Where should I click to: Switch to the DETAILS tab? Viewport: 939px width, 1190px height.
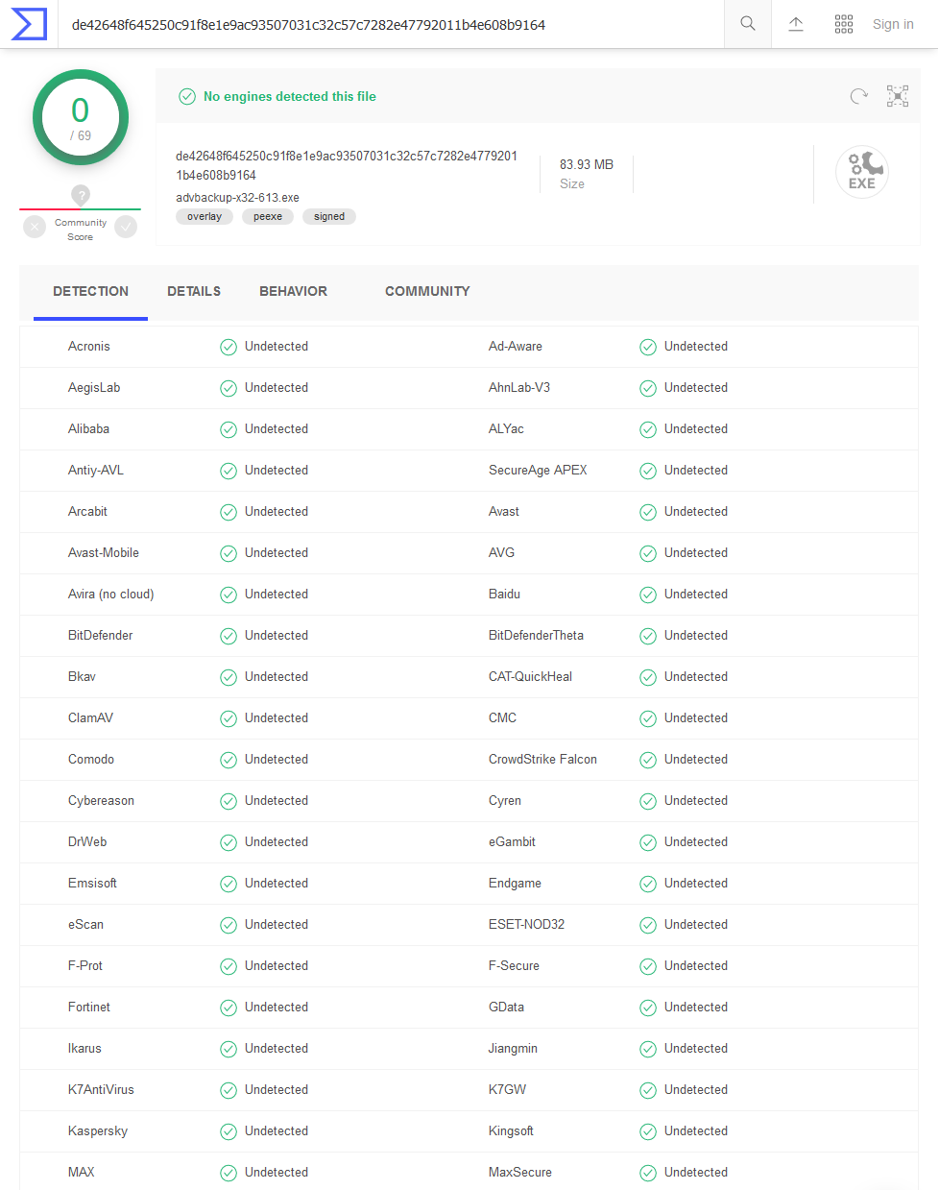[x=194, y=291]
